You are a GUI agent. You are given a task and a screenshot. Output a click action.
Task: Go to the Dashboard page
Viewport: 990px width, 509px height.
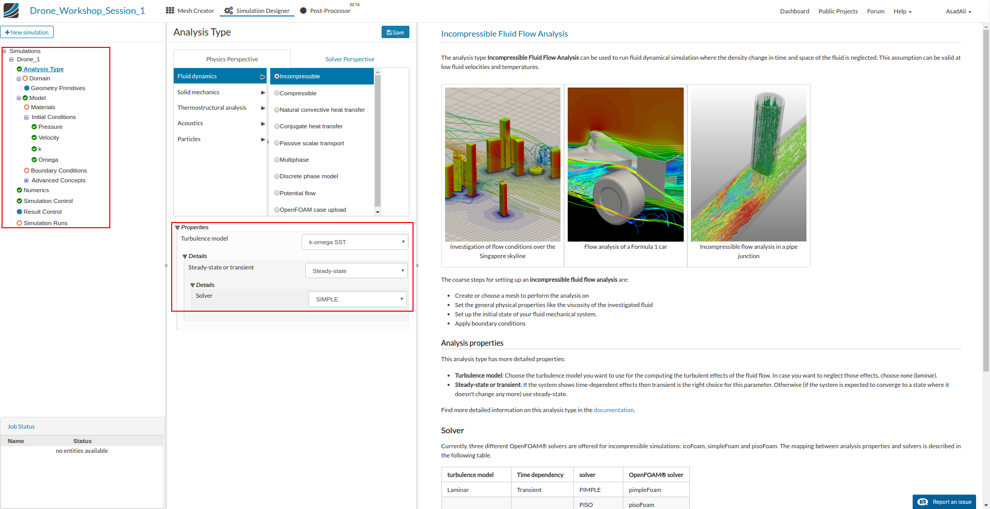click(x=795, y=11)
